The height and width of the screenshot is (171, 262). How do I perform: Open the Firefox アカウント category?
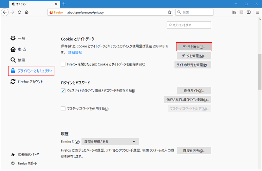point(27,82)
